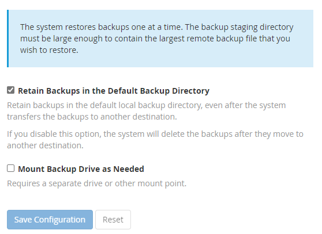Uncheck Retain Backups in the Default Backup Directory checkbox
The image size is (322, 234).
(x=11, y=90)
